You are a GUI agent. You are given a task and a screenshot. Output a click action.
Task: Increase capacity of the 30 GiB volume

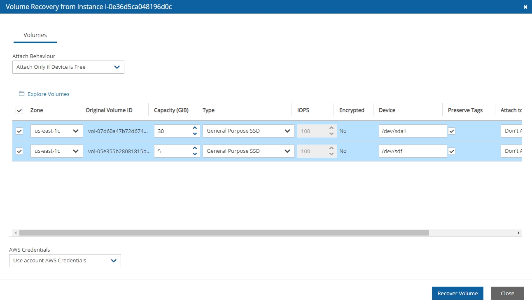tap(195, 128)
